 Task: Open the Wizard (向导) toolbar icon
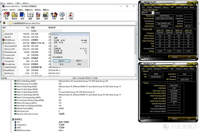tap(54, 15)
